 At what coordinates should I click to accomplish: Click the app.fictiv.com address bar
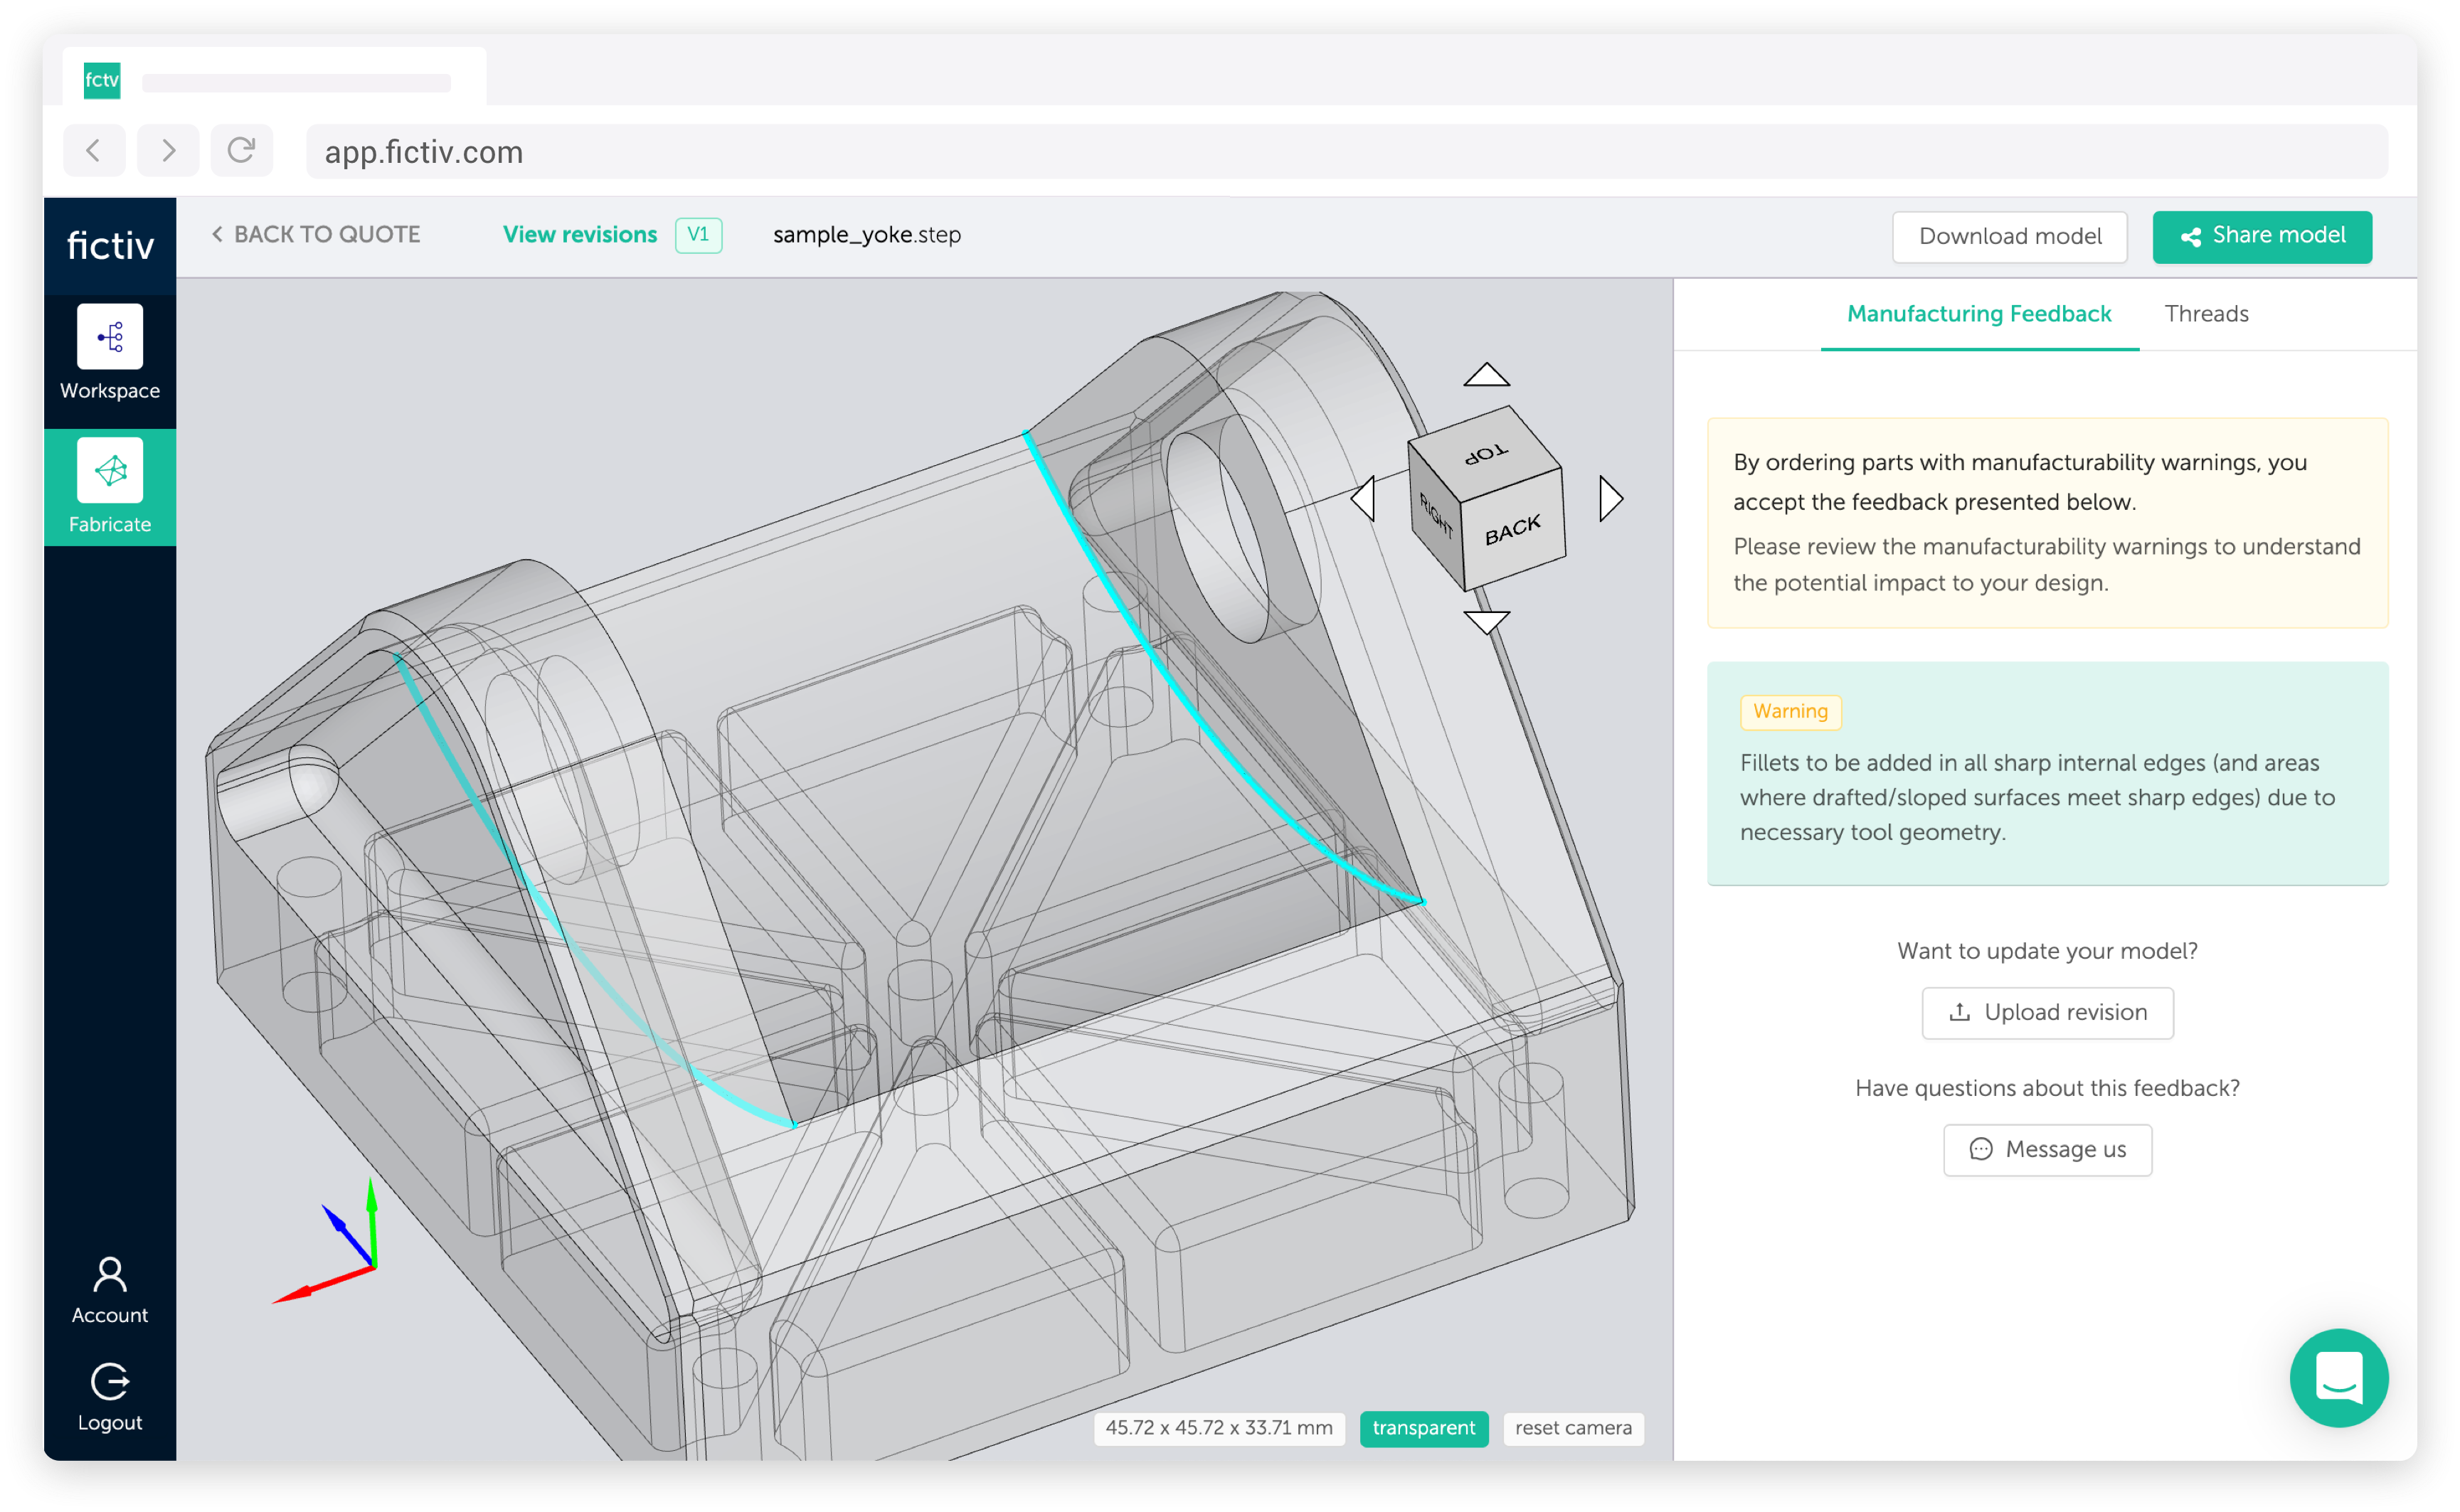coord(424,151)
